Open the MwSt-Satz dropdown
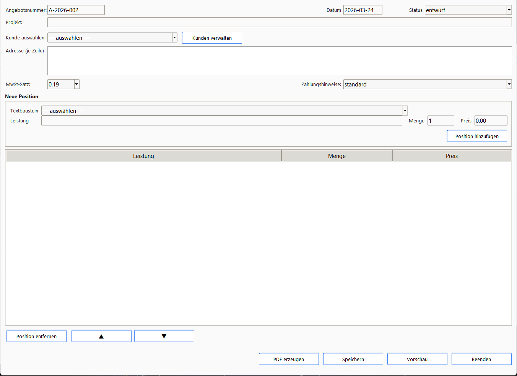 [76, 85]
